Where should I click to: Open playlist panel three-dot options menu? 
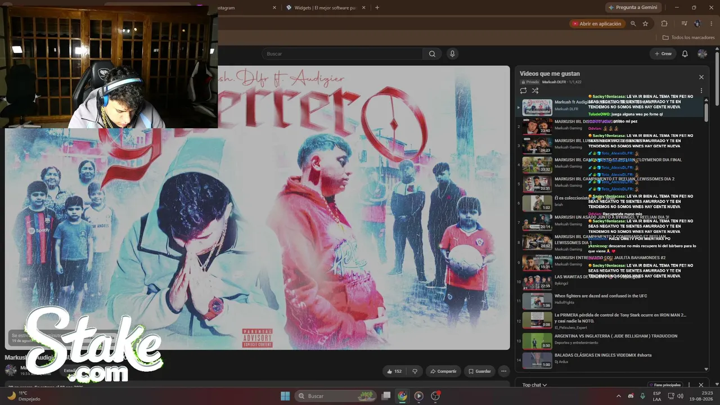[701, 91]
